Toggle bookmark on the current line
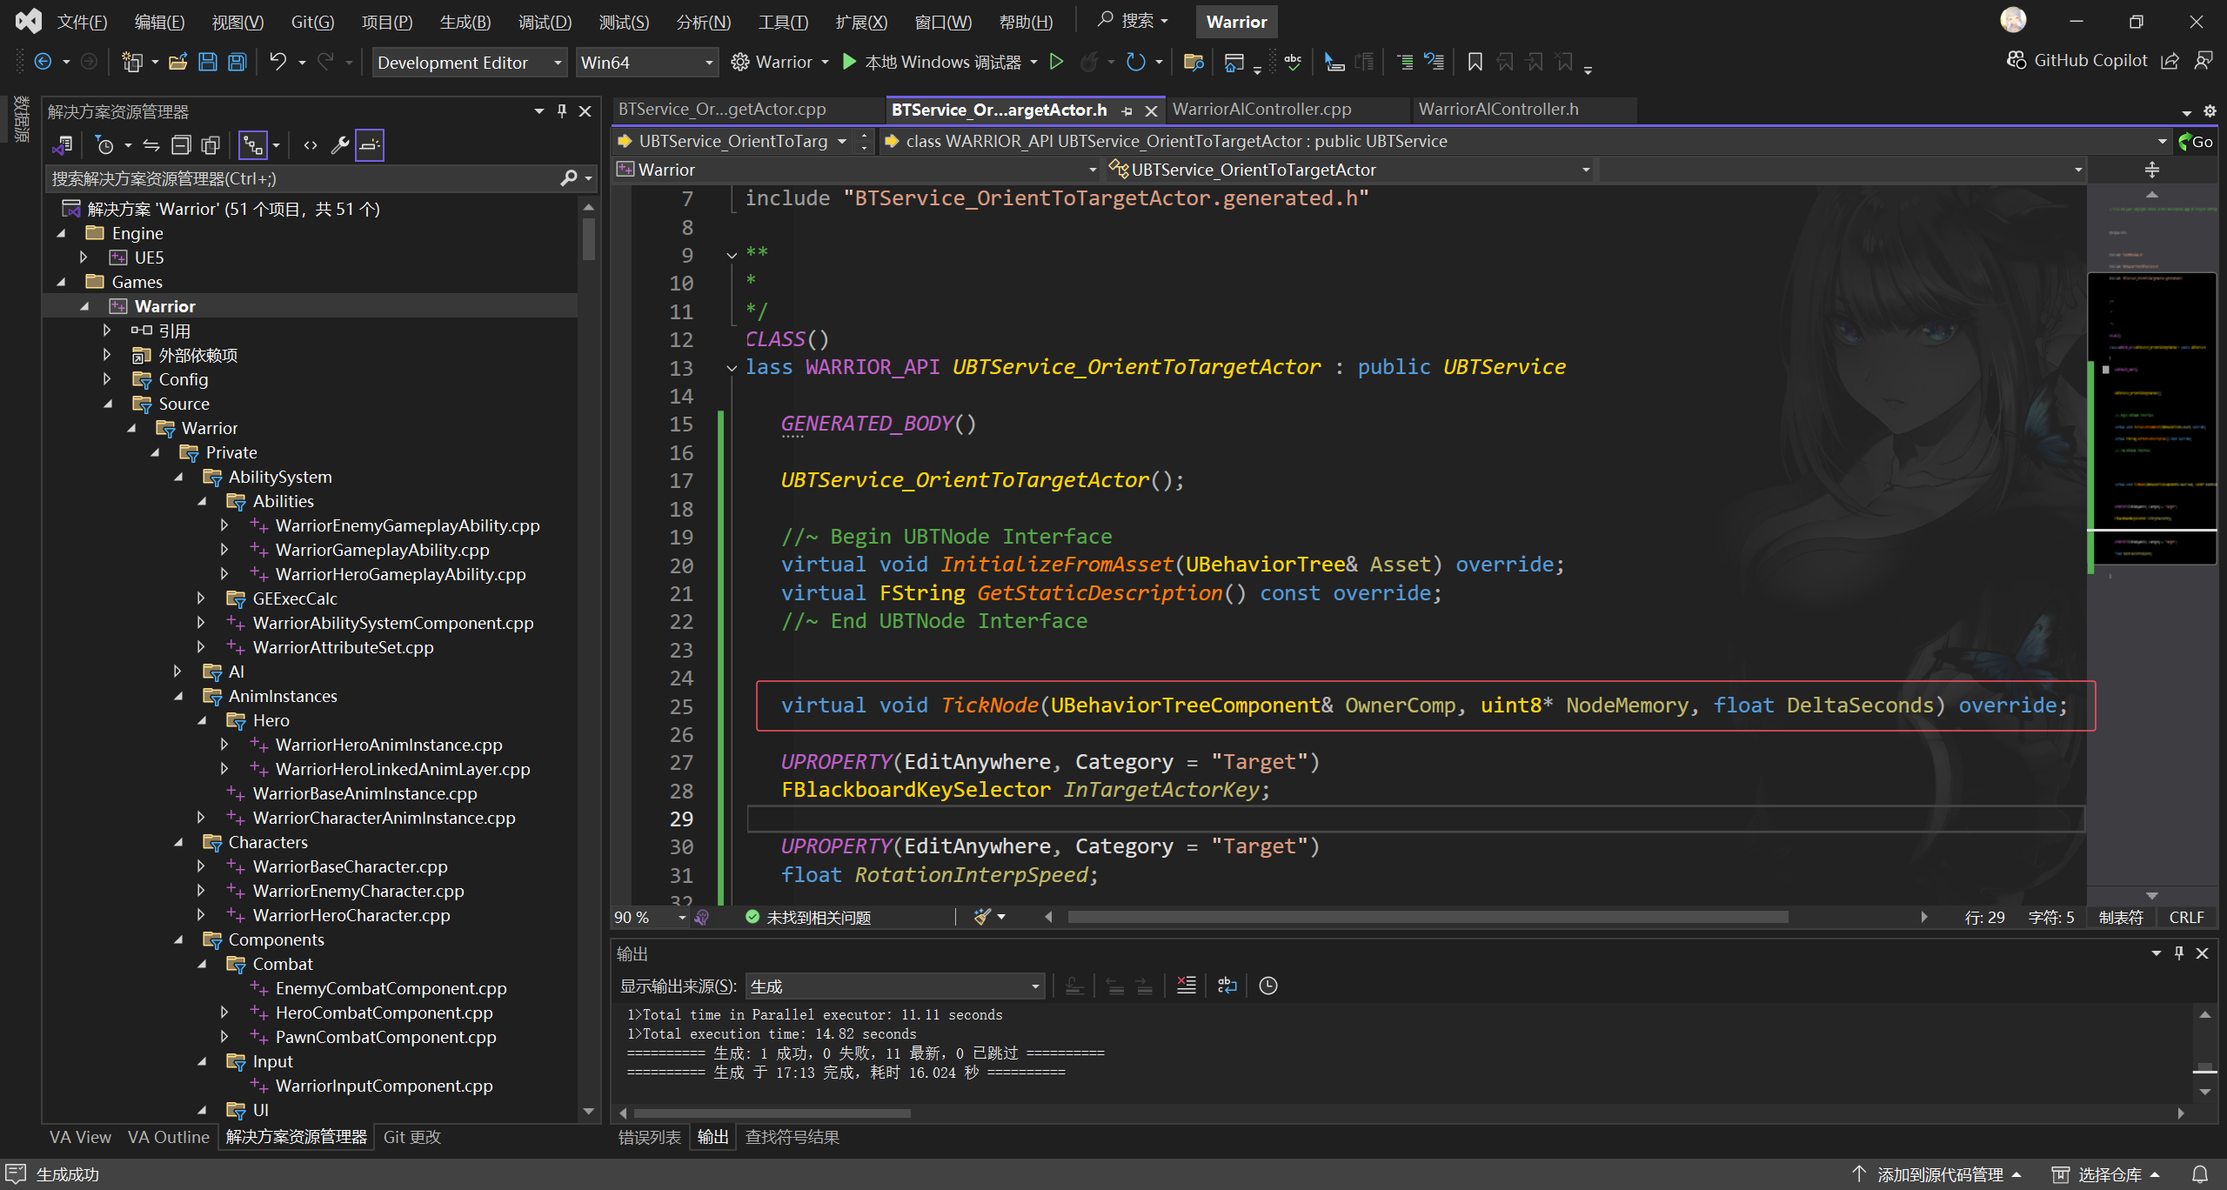The height and width of the screenshot is (1190, 2227). pyautogui.click(x=1475, y=62)
